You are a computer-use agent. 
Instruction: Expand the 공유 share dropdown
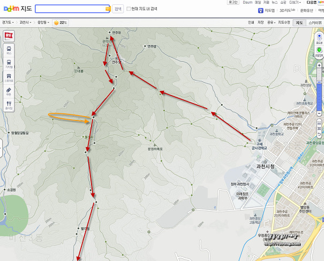[272, 23]
